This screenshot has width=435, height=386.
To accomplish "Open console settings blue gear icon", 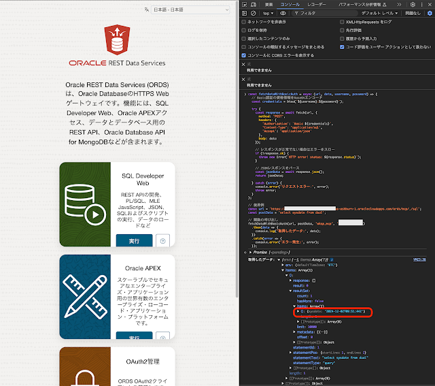I will pyautogui.click(x=430, y=13).
